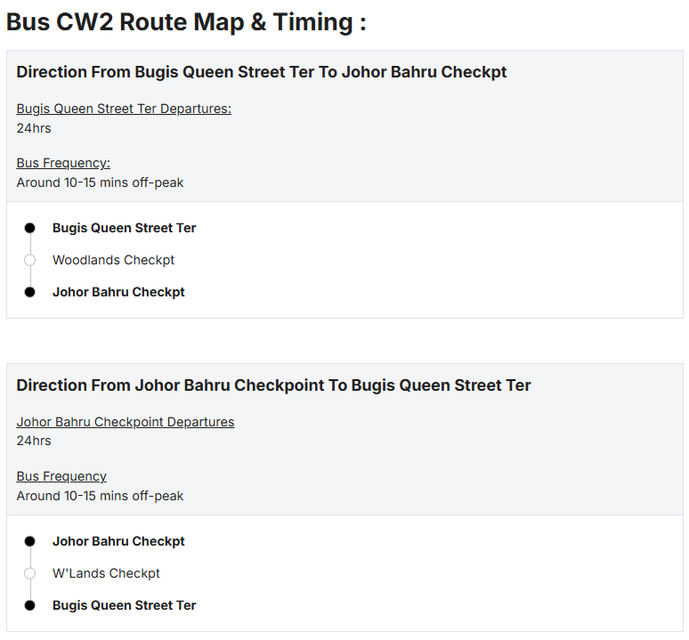Click Bus Frequency label under the Johor-to-Bugis direction
The width and height of the screenshot is (689, 640).
pos(61,476)
